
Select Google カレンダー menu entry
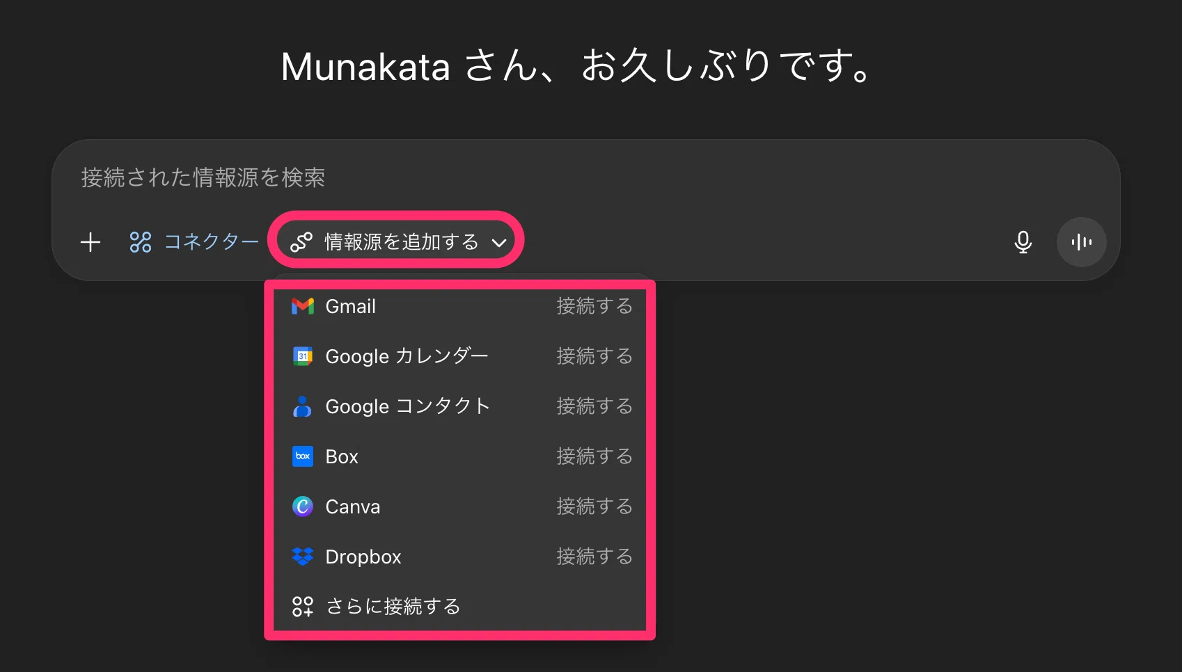tap(407, 356)
